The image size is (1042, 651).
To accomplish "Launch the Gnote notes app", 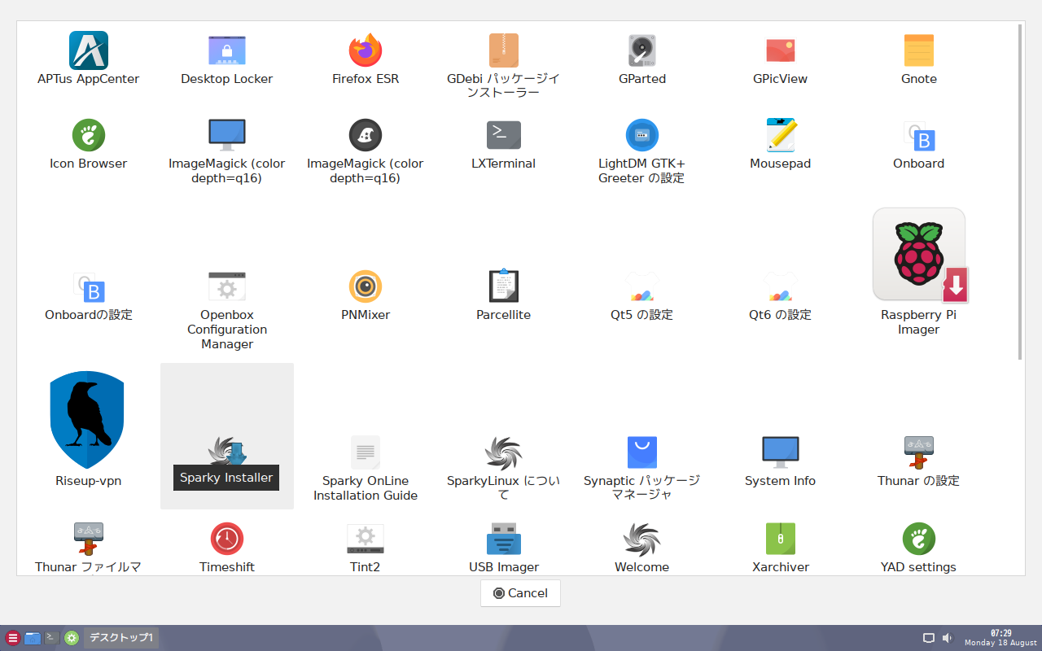I will coord(919,58).
